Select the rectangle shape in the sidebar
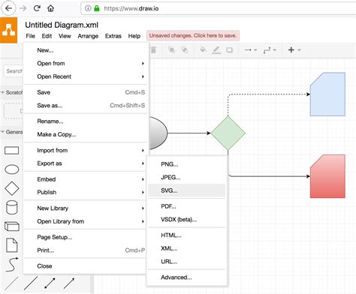Screen dimensions: 356x294 point(12,151)
